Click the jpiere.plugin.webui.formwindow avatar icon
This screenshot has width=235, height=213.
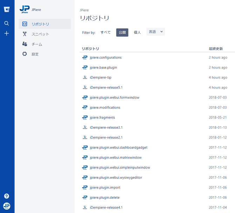click(x=85, y=97)
